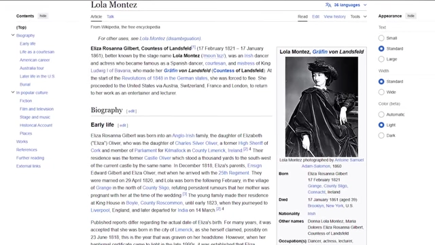The width and height of the screenshot is (435, 245).
Task: Hide the Contents sidebar
Action: pos(43,16)
